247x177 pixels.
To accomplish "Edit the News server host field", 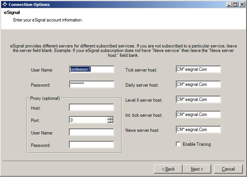I will (198, 130).
